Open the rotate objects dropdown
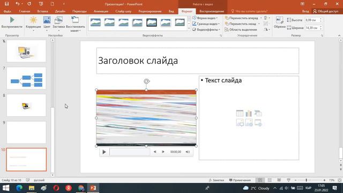343x193 pixels. 267,29
